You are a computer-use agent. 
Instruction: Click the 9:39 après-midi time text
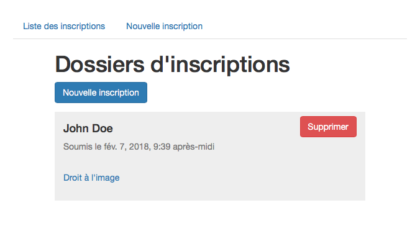(x=184, y=147)
